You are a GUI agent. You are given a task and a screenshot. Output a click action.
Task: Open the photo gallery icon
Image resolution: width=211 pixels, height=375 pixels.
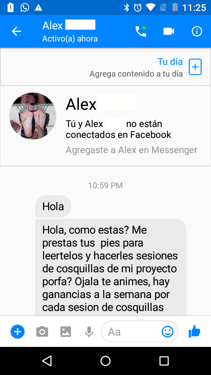click(66, 332)
